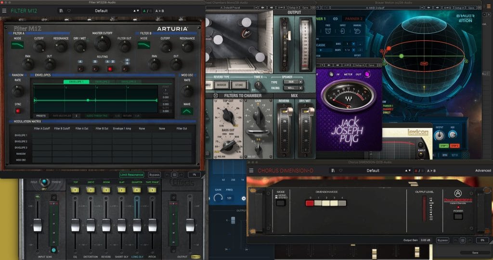Open Filter M12 preset name Default dropdown
The image size is (493, 260).
pyautogui.click(x=101, y=11)
